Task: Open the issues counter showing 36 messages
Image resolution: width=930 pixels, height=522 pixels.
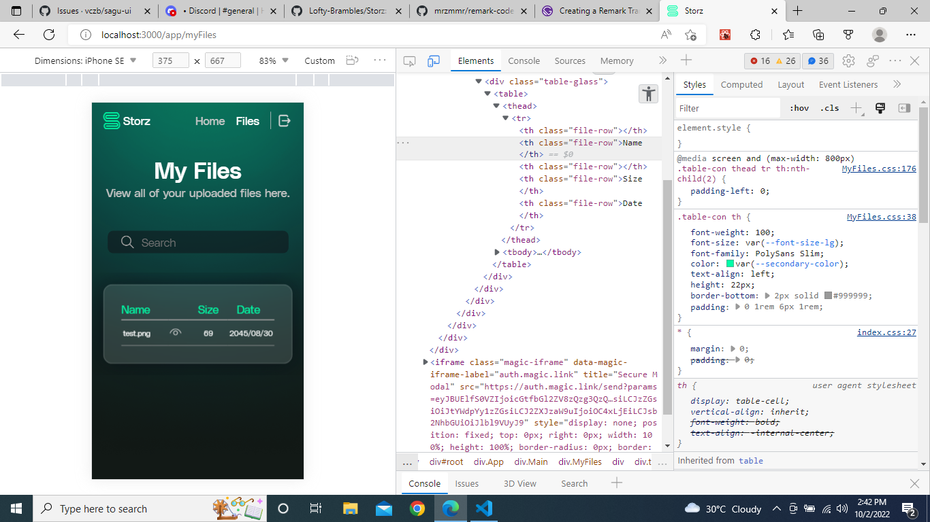Action: [x=818, y=60]
